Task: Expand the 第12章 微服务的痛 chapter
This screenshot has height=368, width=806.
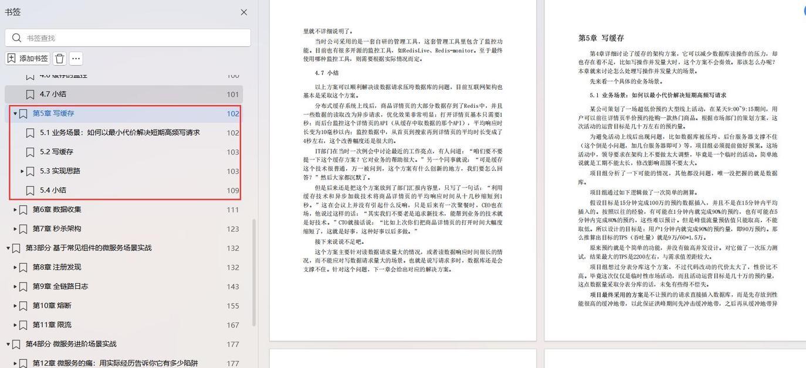Action: [15, 363]
